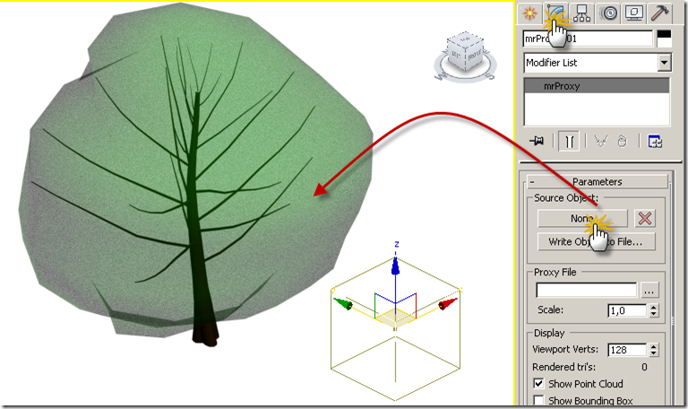Toggle the Pin Stack icon
This screenshot has height=409, width=688.
(x=537, y=141)
